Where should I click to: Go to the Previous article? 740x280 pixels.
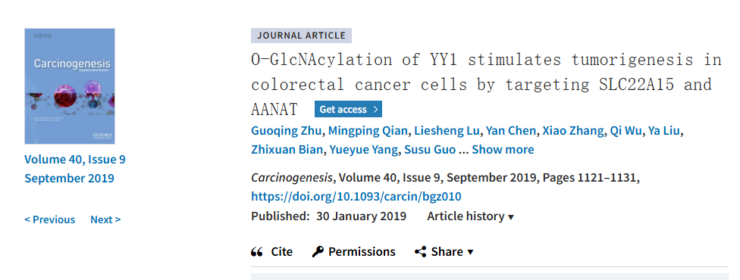tap(49, 219)
